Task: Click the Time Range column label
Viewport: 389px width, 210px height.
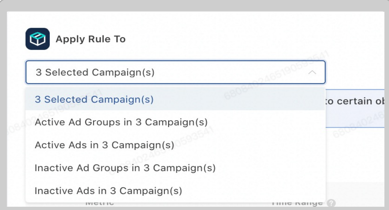Action: click(x=297, y=203)
